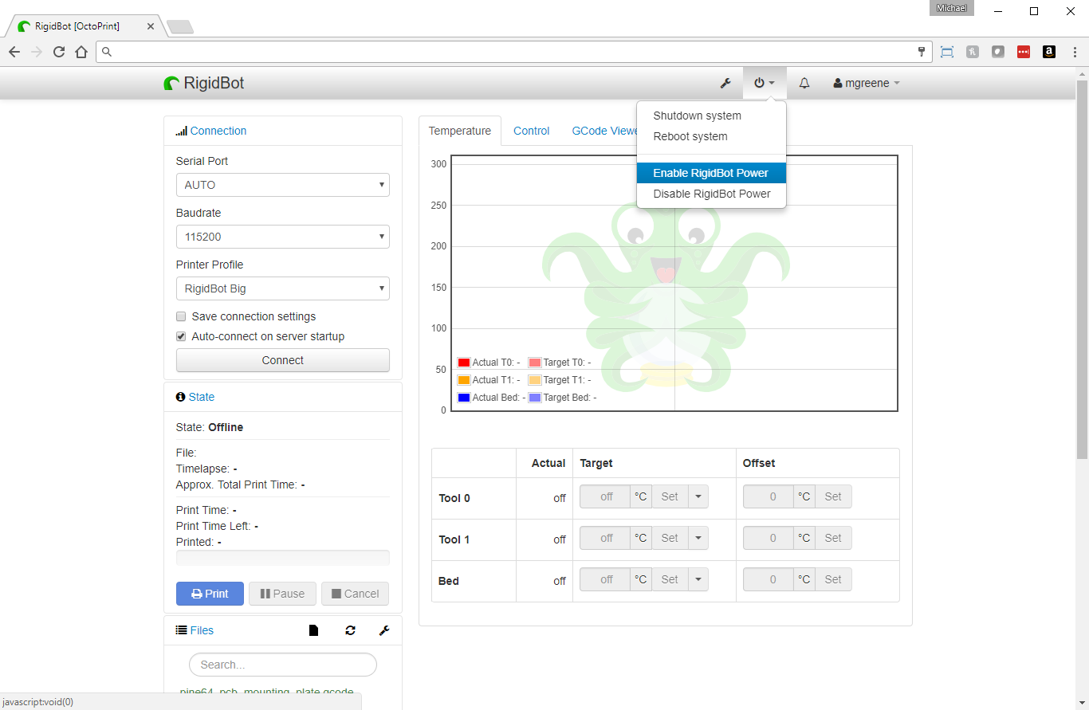Expand Tool 0 target preset dropdown

(698, 496)
